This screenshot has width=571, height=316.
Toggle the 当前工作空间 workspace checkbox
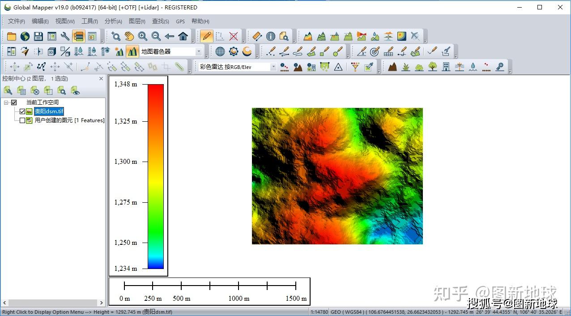pyautogui.click(x=14, y=102)
